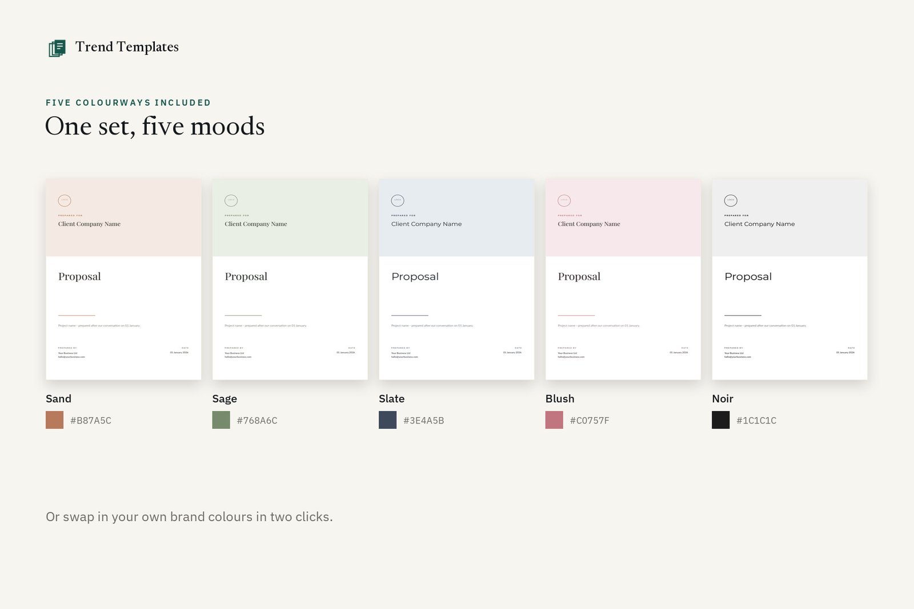Click the Trend Templates document logo icon

(x=57, y=48)
